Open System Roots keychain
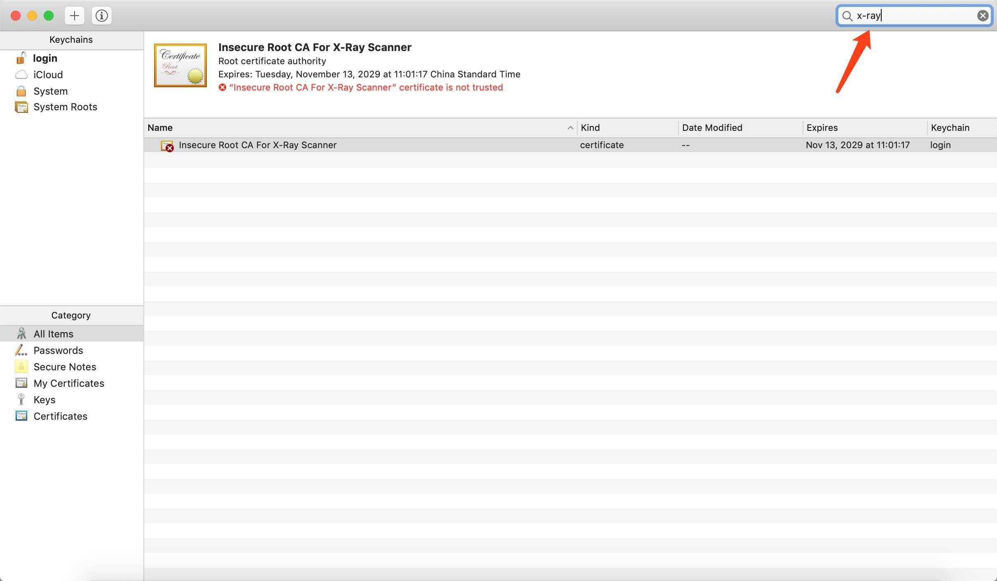This screenshot has height=581, width=997. (x=65, y=107)
